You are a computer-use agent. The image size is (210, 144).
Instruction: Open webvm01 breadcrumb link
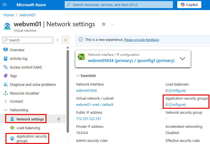28,15
